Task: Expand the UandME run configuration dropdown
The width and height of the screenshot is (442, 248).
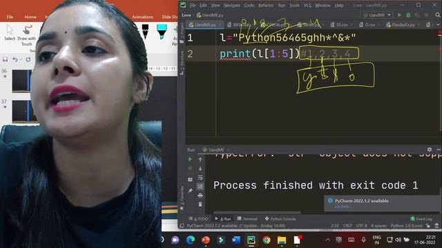Action: tap(376, 15)
